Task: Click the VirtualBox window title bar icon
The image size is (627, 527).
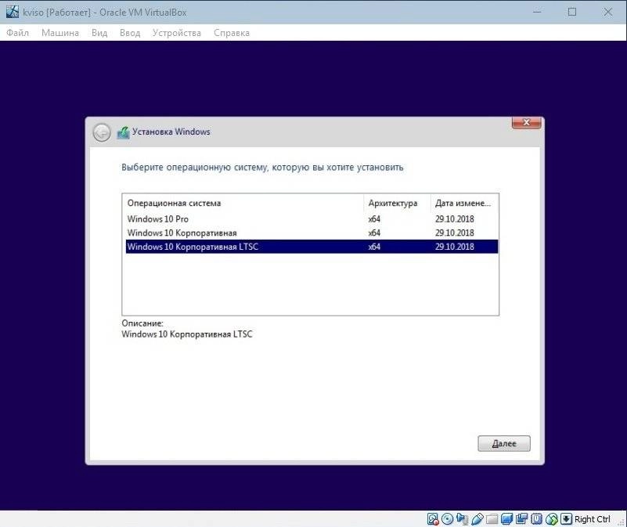Action: pos(13,12)
